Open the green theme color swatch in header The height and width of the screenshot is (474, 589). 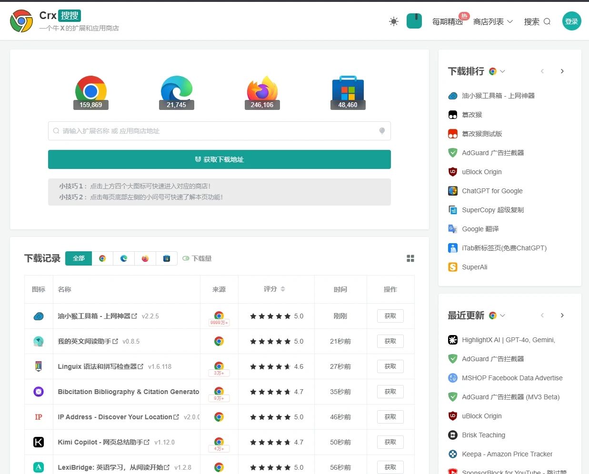[x=414, y=21]
